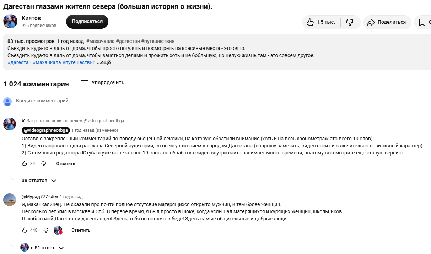Click creator heart badge on Мурад777 comment
Screen dimensions: 431x254
[x=58, y=230]
